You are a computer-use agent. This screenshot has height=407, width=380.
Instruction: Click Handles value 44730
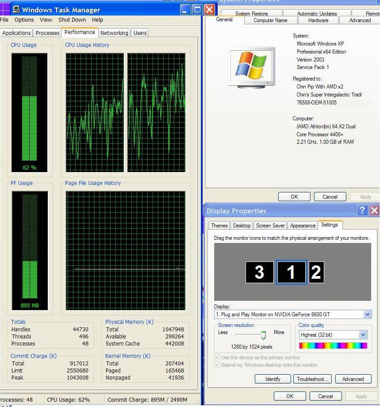tap(81, 329)
